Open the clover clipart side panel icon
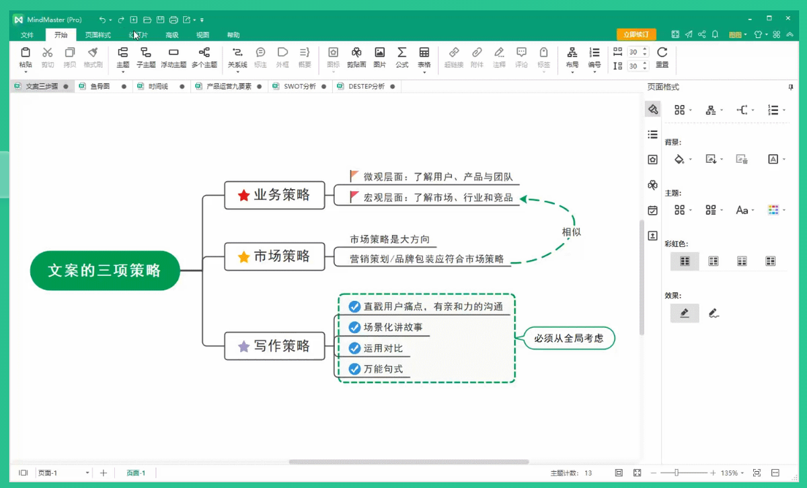Viewport: 807px width, 488px height. (x=652, y=184)
